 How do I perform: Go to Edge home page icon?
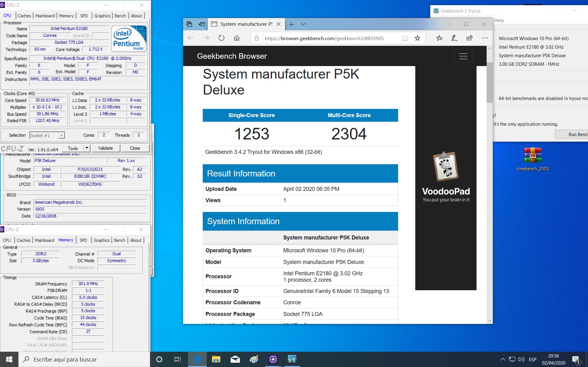237,38
